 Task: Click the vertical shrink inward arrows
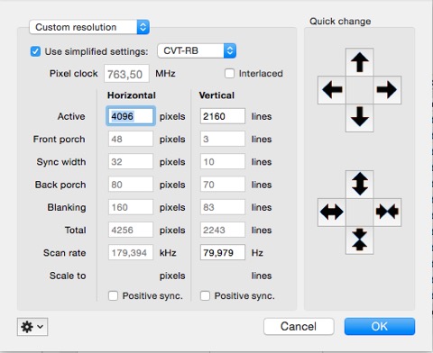[360, 240]
